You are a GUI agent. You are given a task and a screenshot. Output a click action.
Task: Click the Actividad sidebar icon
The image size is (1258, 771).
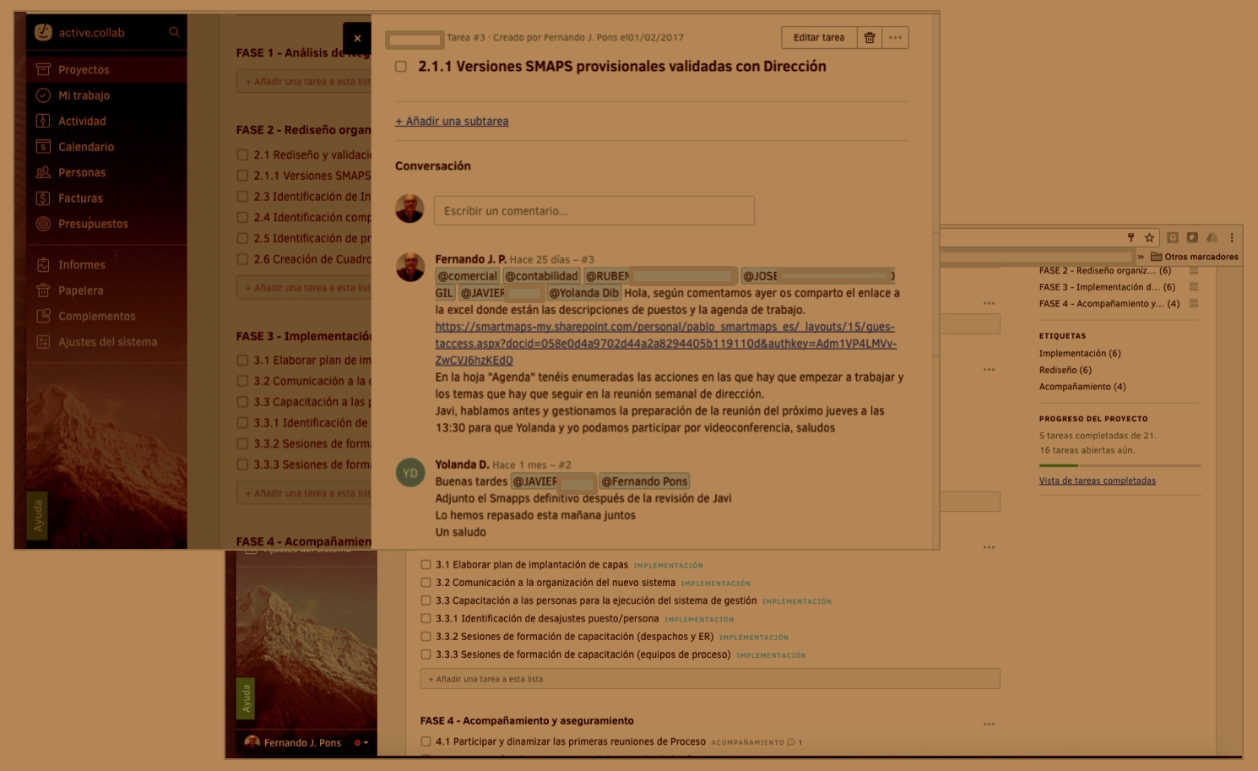tap(43, 121)
